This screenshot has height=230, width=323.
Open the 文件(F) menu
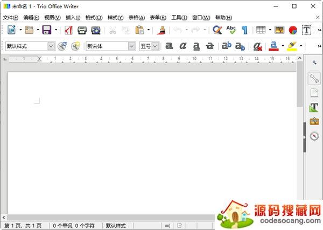[11, 18]
